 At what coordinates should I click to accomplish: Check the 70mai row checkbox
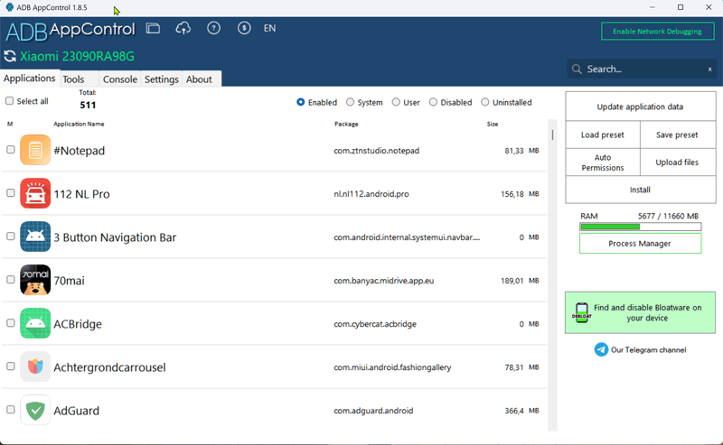pos(11,280)
